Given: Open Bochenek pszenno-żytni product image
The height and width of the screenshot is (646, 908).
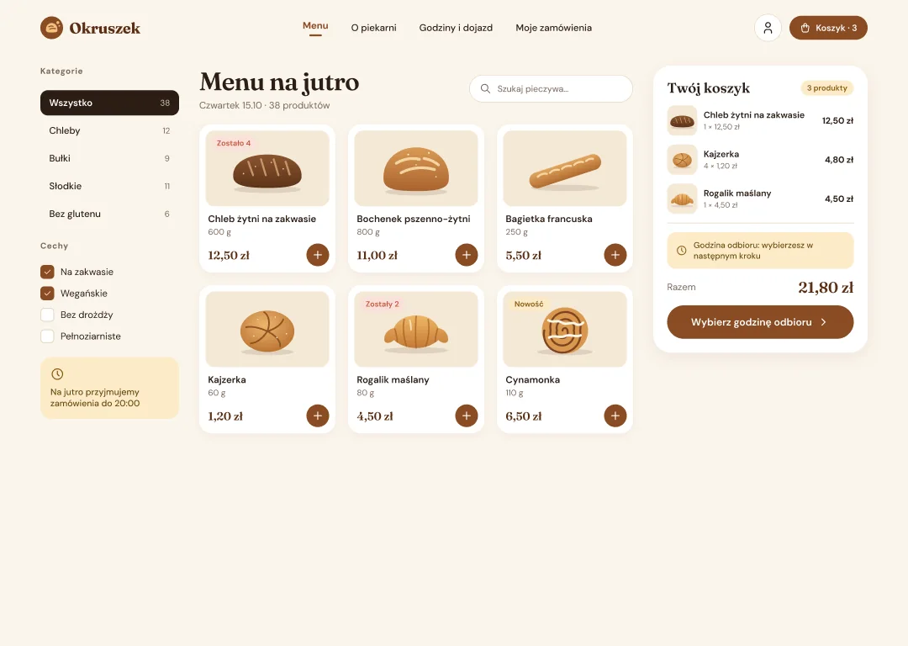Looking at the screenshot, I should (x=416, y=168).
